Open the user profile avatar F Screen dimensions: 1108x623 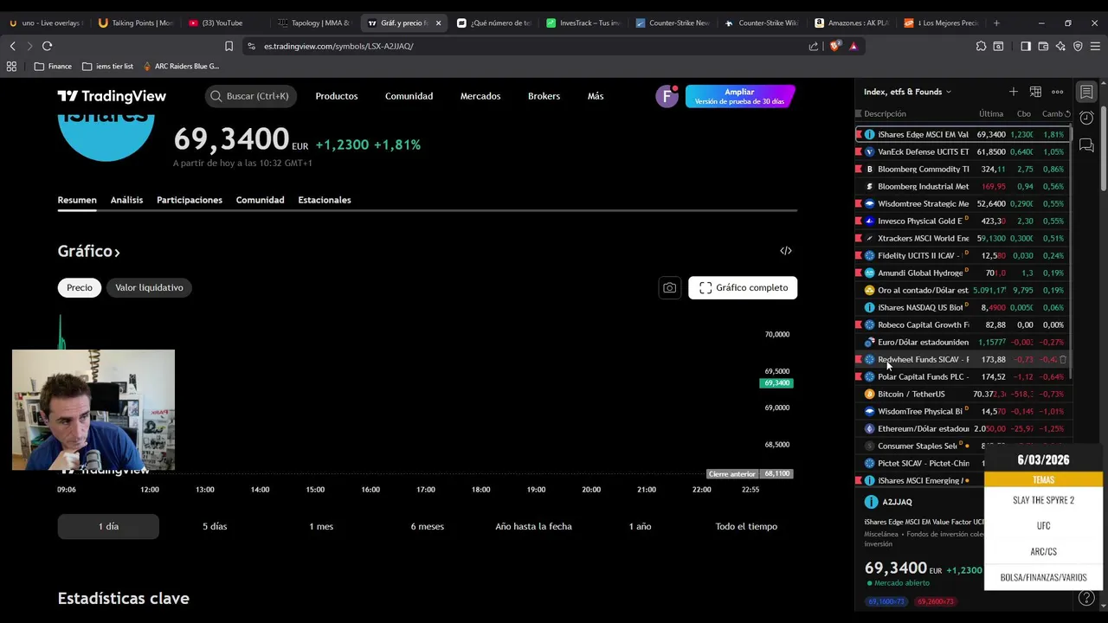coord(667,96)
